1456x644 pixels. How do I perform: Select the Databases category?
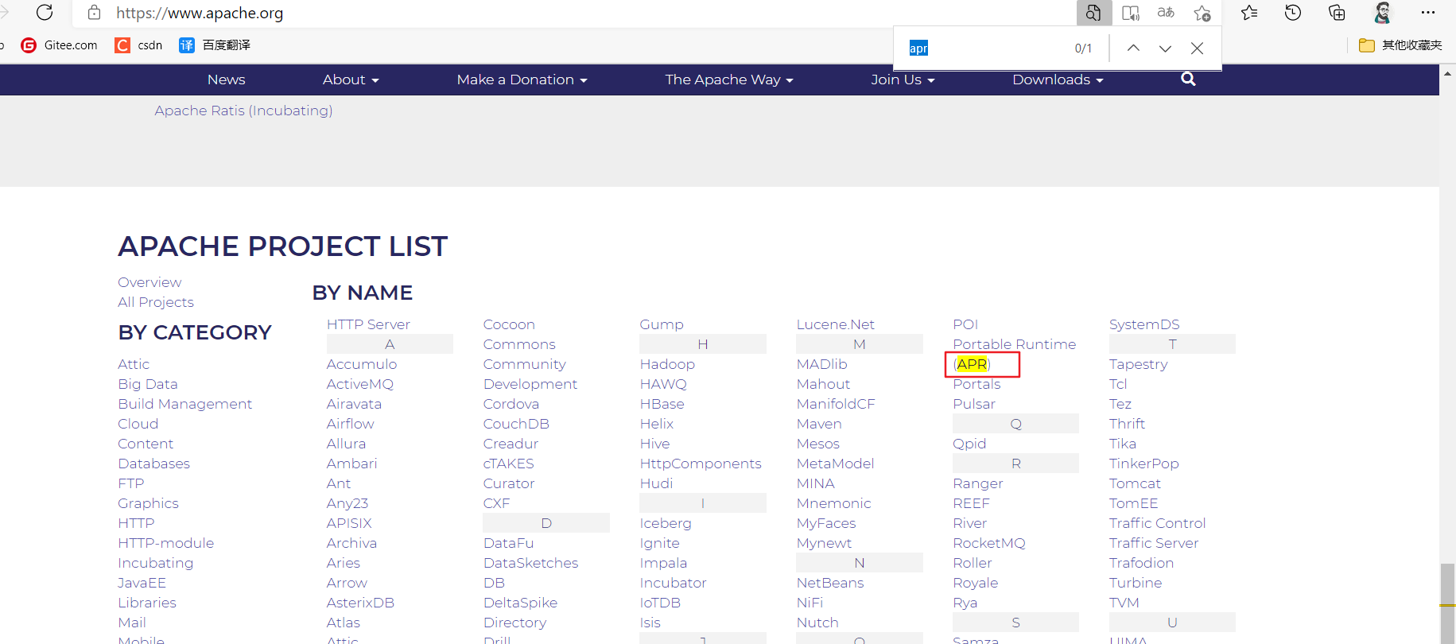point(154,464)
